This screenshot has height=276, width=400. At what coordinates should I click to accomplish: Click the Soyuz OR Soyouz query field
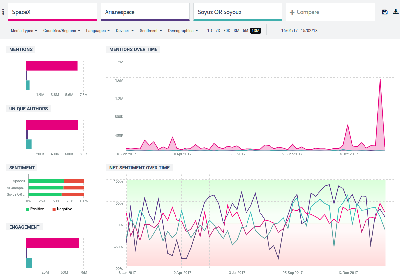(238, 12)
